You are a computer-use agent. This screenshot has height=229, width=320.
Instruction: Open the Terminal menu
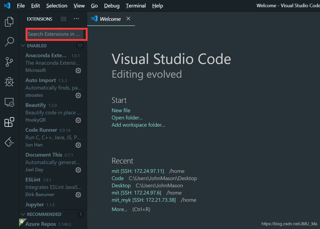point(136,6)
